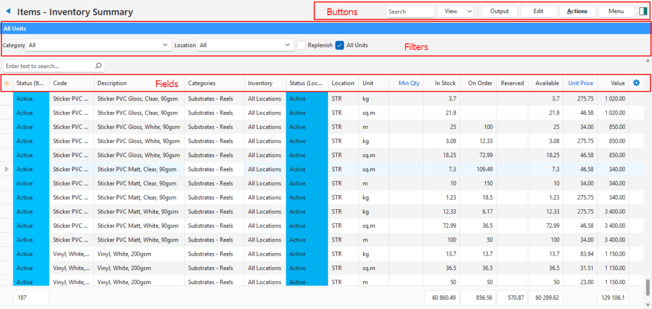Click the magnifier icon in grid search box
The image size is (652, 309).
98,65
